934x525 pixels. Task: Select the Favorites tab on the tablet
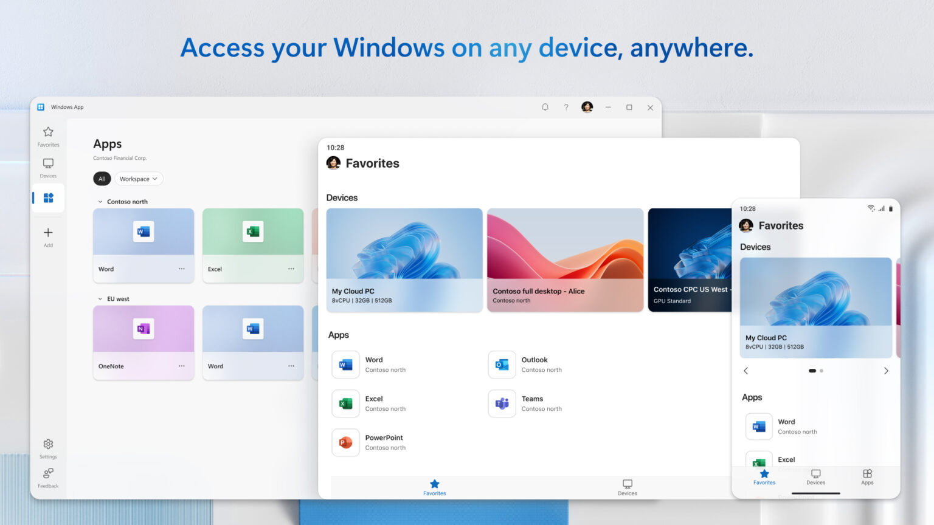point(434,487)
